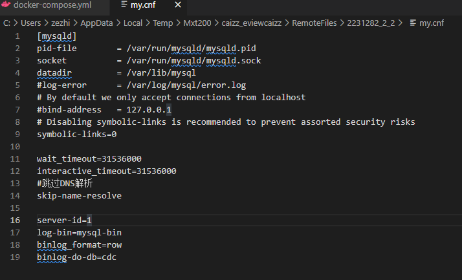Screen dimensions: 462x280
Task: Place cursor in the [mysqld] header line
Action: [56, 36]
